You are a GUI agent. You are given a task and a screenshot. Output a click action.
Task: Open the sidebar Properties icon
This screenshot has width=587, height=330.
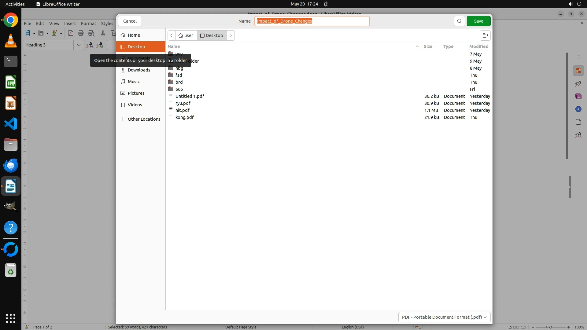(x=578, y=71)
